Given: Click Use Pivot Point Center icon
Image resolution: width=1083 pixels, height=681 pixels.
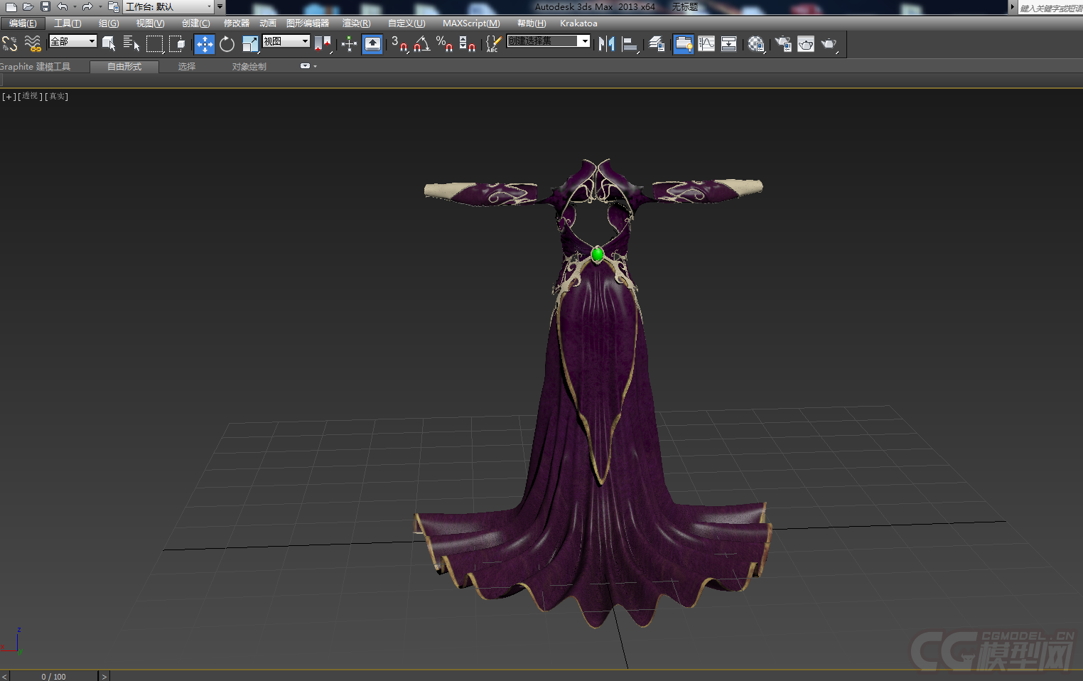Looking at the screenshot, I should point(323,44).
